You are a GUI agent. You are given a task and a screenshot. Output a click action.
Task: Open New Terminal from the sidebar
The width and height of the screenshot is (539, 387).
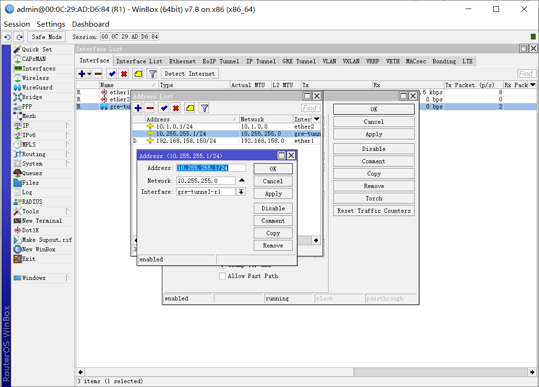tap(43, 221)
